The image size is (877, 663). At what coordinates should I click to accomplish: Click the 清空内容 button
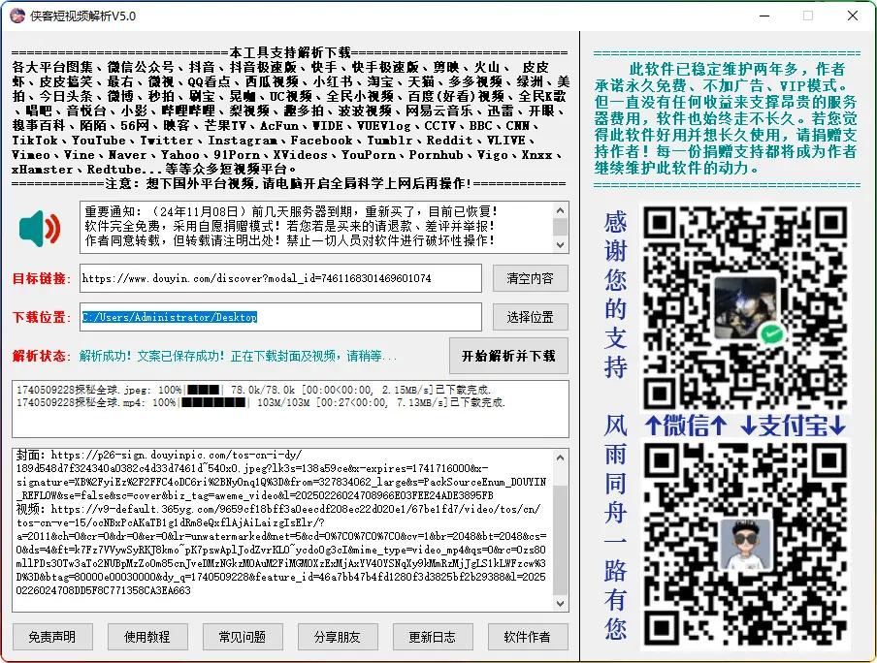pos(530,278)
